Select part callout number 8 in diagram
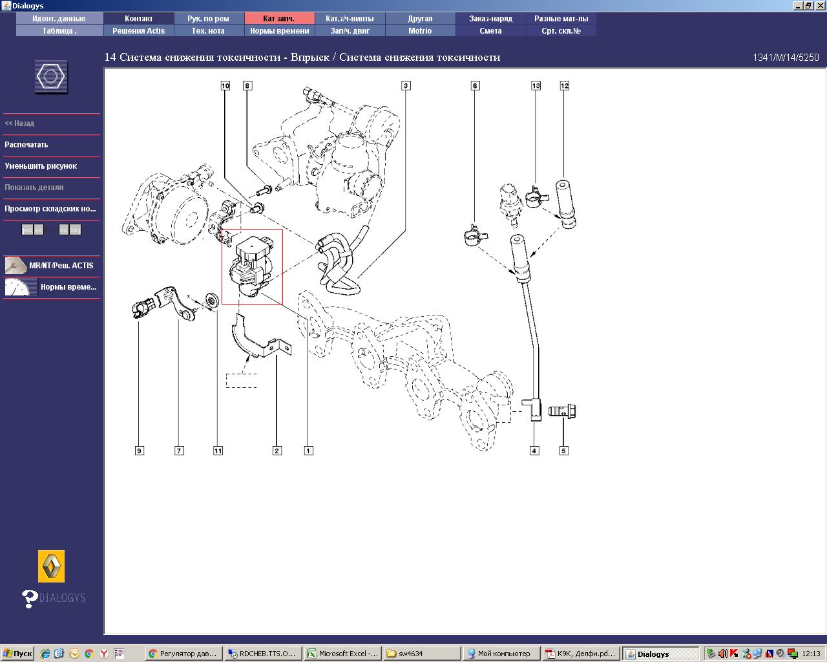This screenshot has height=662, width=827. click(x=247, y=85)
